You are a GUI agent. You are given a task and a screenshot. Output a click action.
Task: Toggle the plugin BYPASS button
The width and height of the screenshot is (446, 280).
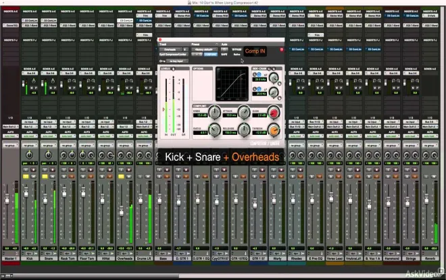point(237,49)
